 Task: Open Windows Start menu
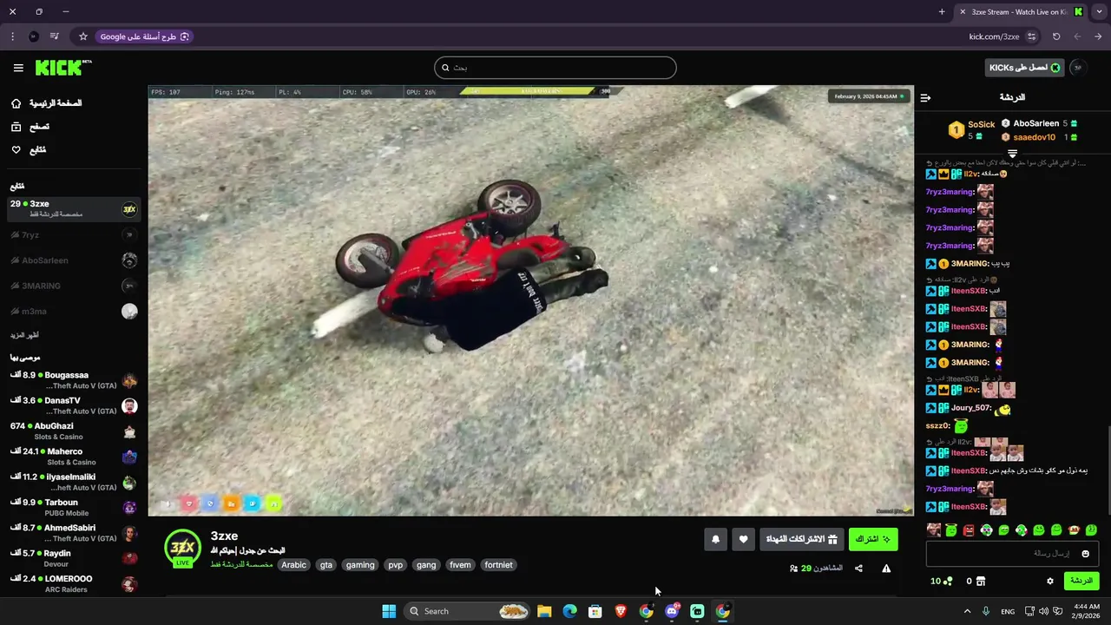click(389, 611)
